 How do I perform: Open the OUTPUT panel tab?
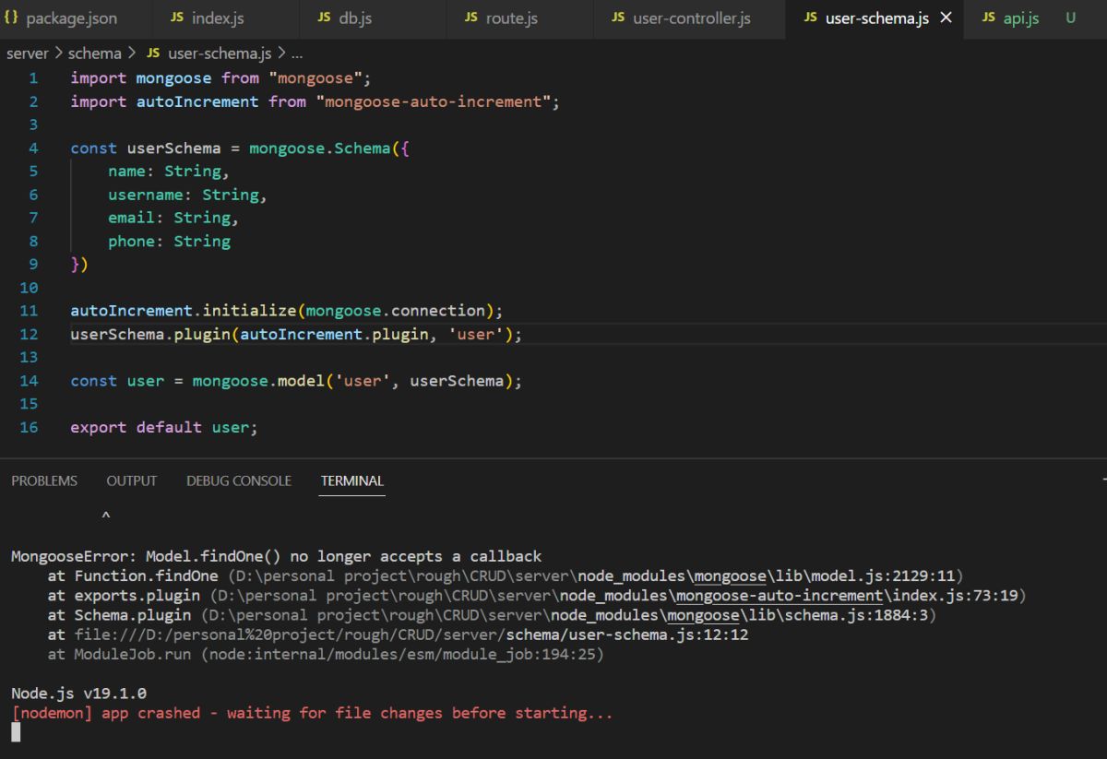point(132,481)
